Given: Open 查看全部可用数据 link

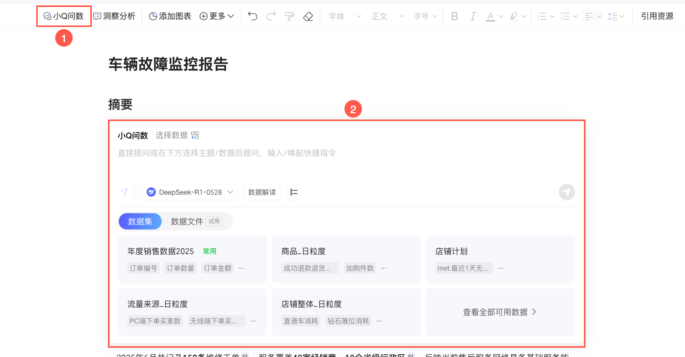Looking at the screenshot, I should [499, 312].
